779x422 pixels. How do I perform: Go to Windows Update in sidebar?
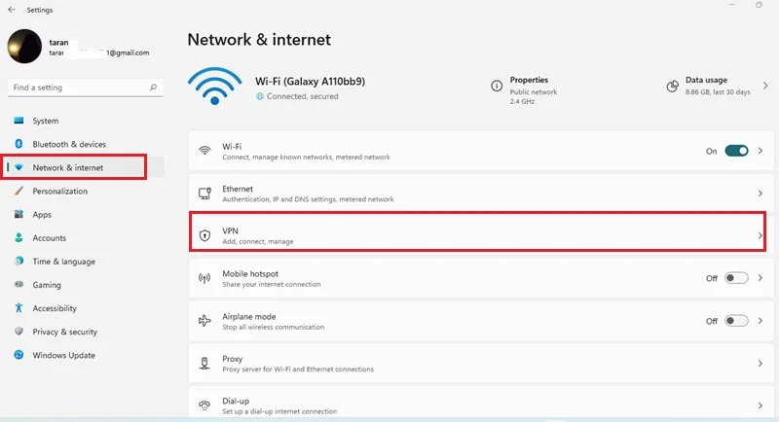tap(63, 355)
